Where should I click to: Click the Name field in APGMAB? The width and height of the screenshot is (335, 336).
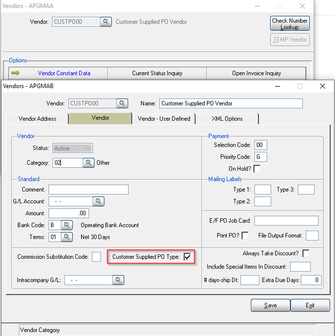click(x=231, y=104)
